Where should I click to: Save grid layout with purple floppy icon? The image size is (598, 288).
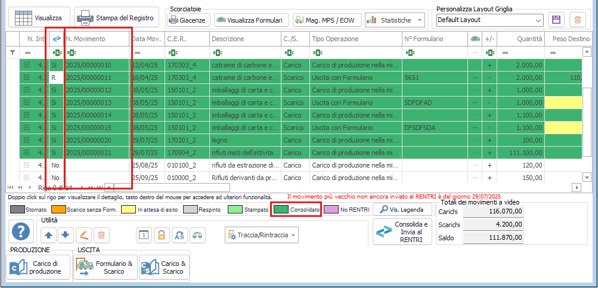(x=556, y=20)
